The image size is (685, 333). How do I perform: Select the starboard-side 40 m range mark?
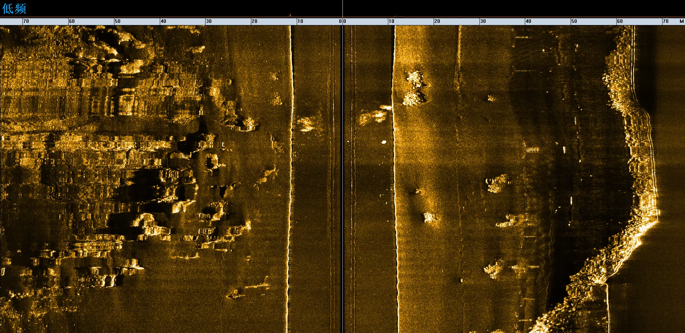[x=528, y=21]
